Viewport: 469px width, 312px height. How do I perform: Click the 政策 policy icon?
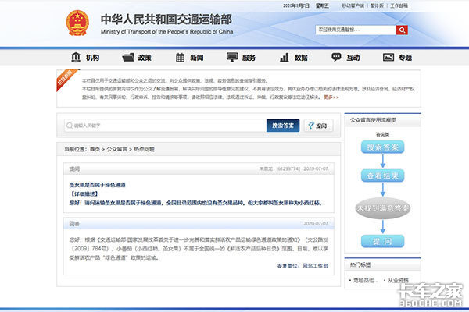(127, 58)
